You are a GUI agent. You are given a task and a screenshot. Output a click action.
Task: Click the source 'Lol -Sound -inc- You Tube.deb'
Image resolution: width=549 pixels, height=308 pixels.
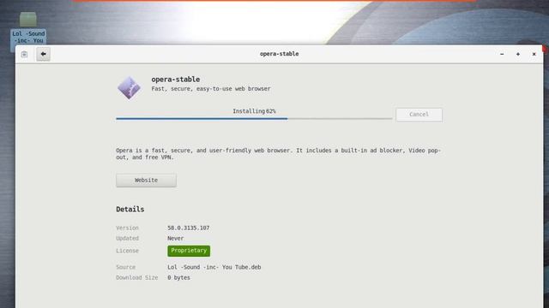[x=214, y=267]
